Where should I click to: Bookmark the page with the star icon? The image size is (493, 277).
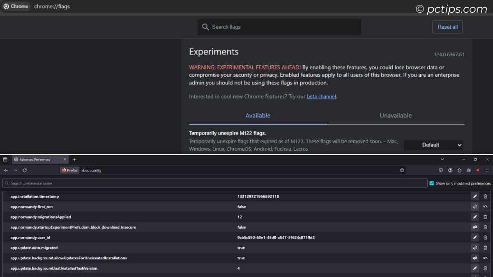pyautogui.click(x=402, y=170)
